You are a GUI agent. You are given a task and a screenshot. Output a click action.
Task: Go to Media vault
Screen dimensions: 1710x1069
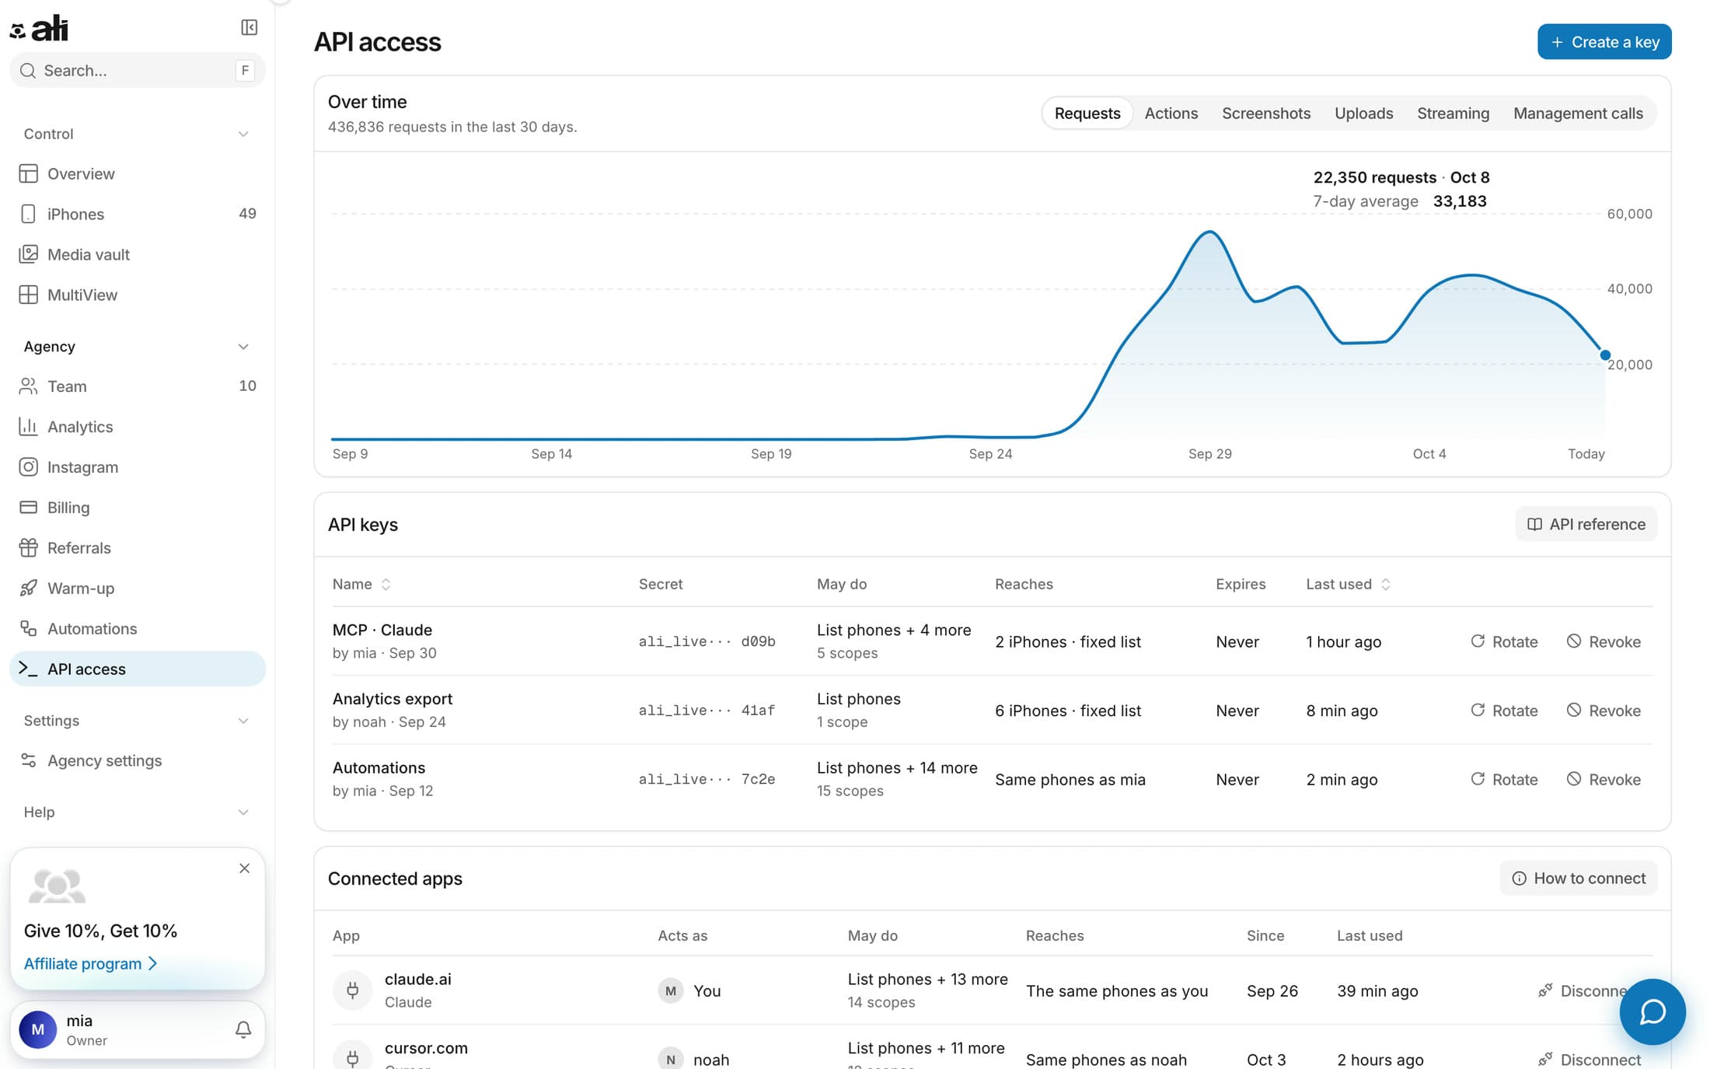click(x=138, y=255)
